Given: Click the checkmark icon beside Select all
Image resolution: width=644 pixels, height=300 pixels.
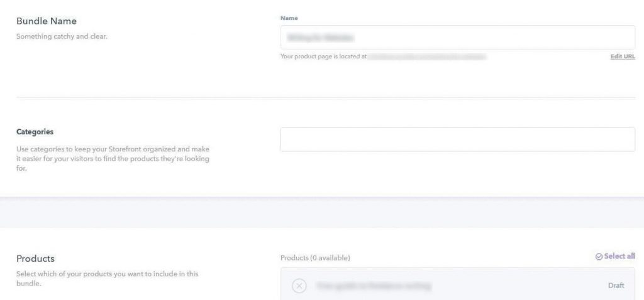Looking at the screenshot, I should [x=599, y=257].
